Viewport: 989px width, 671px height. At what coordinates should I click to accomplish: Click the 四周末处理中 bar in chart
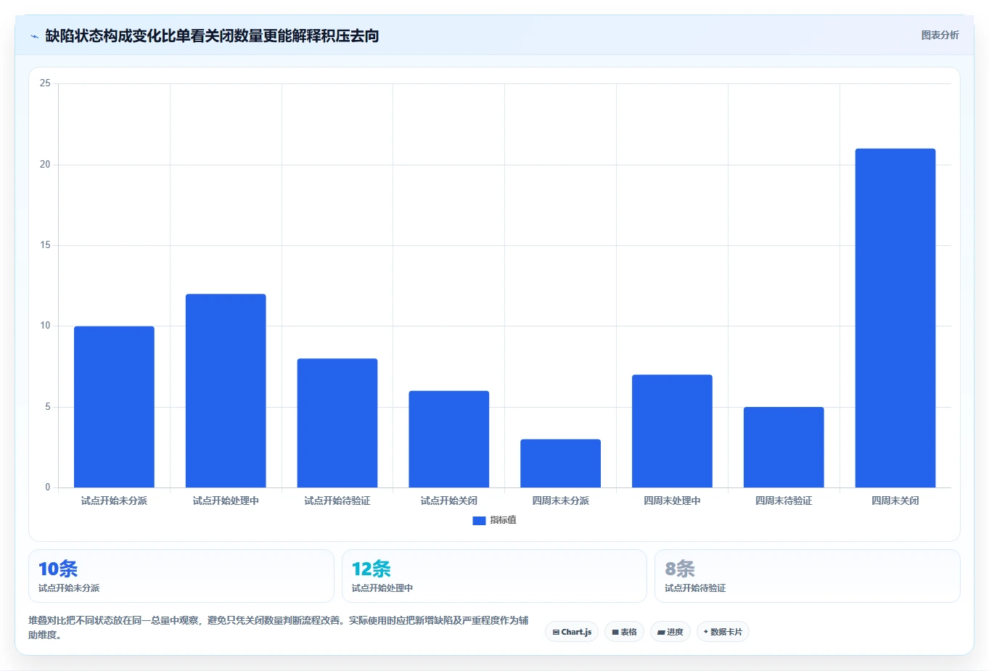tap(672, 431)
